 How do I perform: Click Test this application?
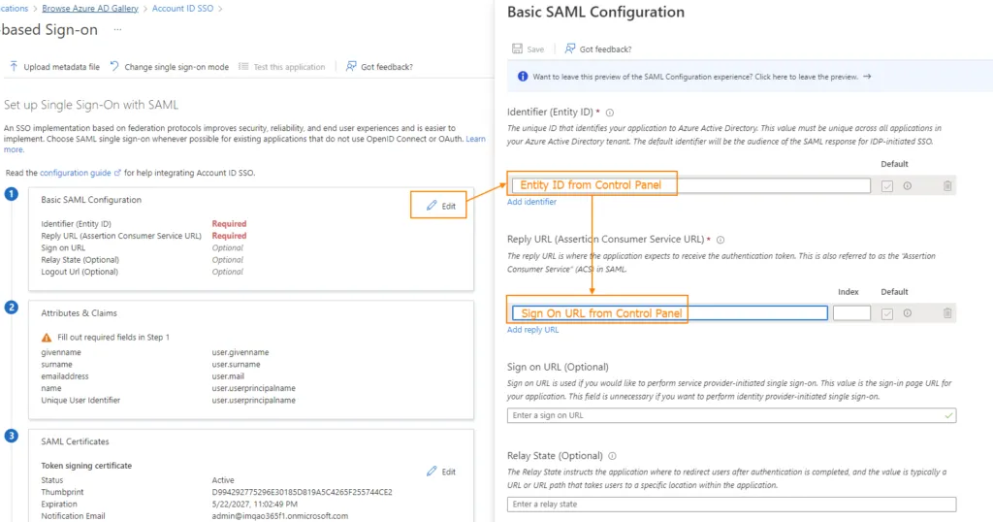(x=282, y=67)
